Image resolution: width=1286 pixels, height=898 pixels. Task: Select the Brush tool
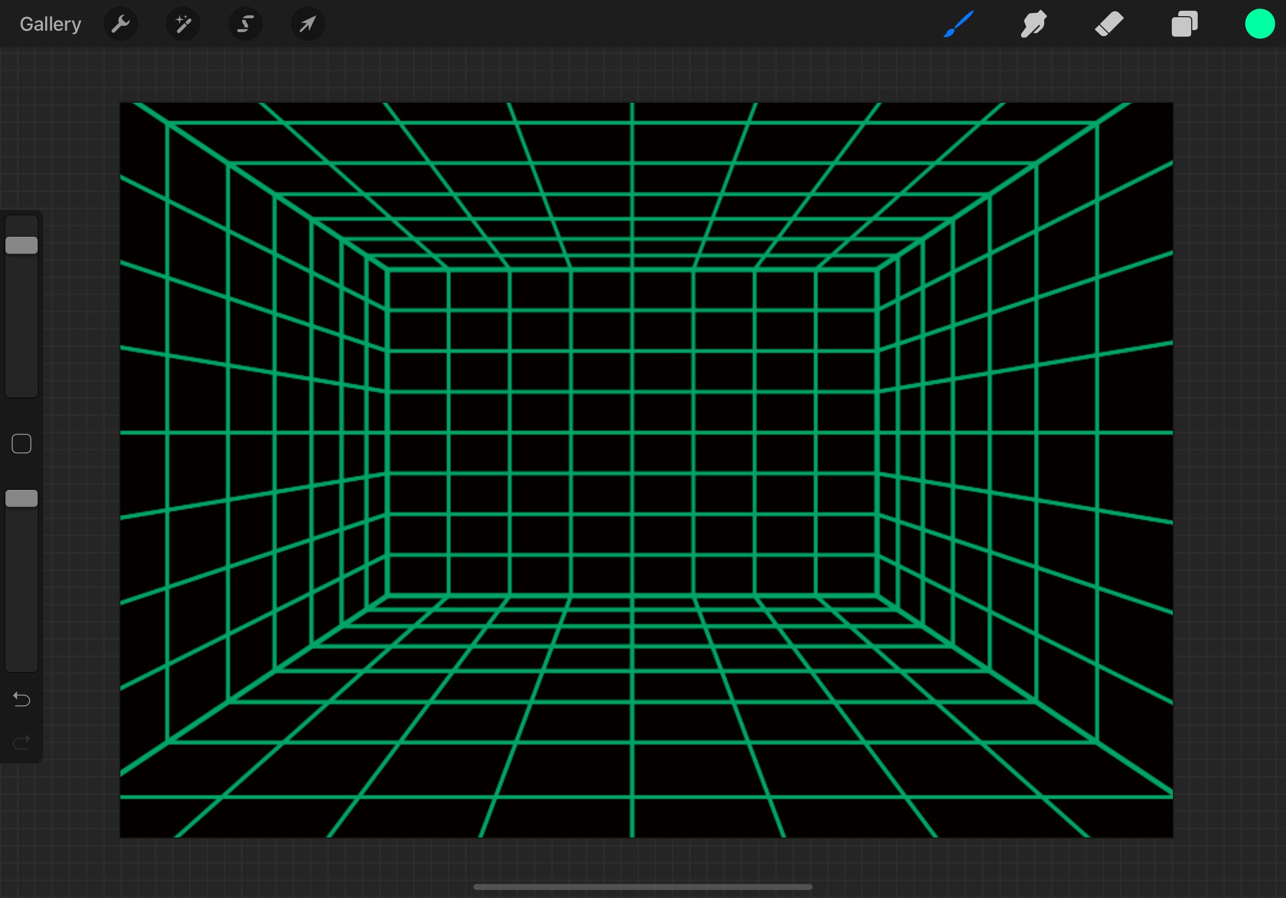[x=959, y=24]
